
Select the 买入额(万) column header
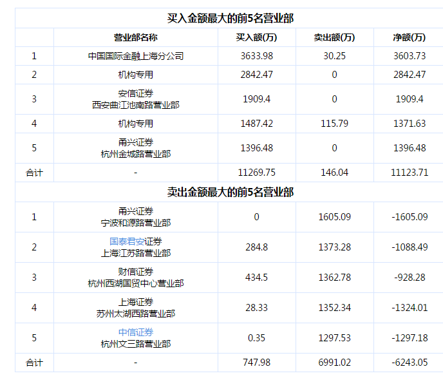(256, 37)
